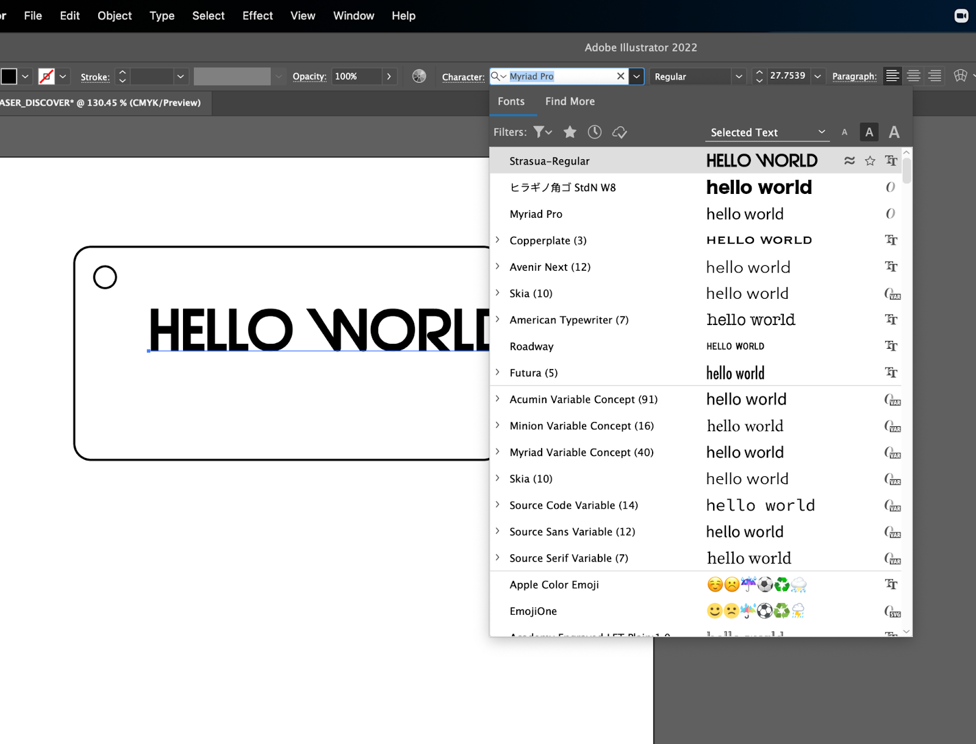Show similar fonts for Strasua-Regular
This screenshot has height=744, width=976.
[849, 161]
